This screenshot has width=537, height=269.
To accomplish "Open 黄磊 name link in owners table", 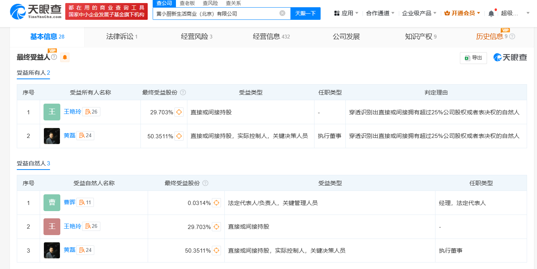I will click(x=69, y=135).
